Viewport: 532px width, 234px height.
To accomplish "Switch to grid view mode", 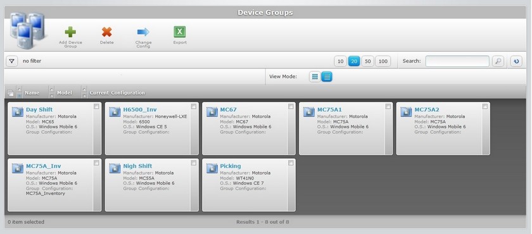I will 315,77.
